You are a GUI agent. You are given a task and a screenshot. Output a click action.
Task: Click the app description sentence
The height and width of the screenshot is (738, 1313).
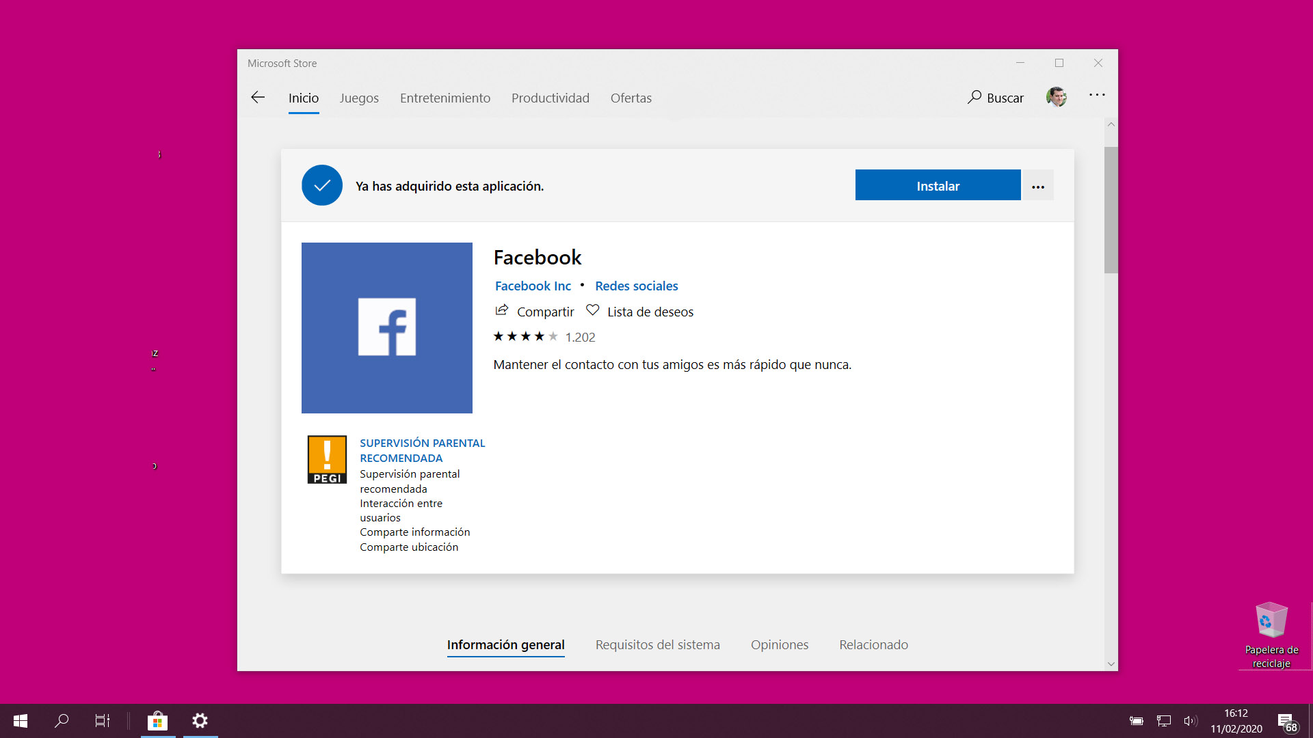(672, 365)
